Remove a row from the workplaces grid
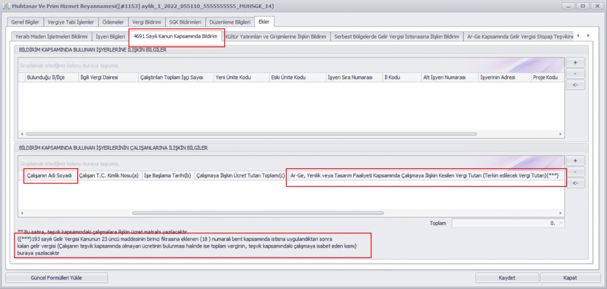Viewport: 607px width, 289px height. (574, 73)
